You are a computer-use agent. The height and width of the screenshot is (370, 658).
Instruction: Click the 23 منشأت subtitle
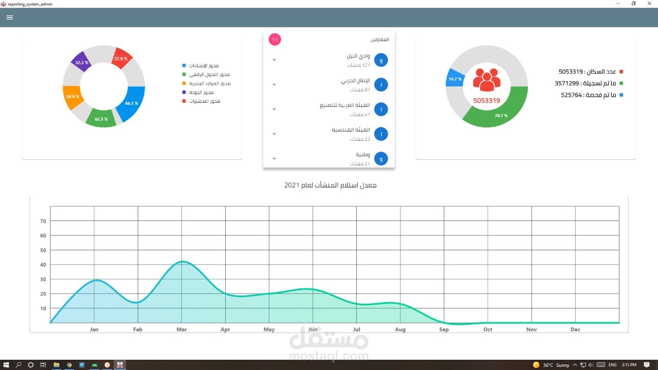(x=360, y=139)
